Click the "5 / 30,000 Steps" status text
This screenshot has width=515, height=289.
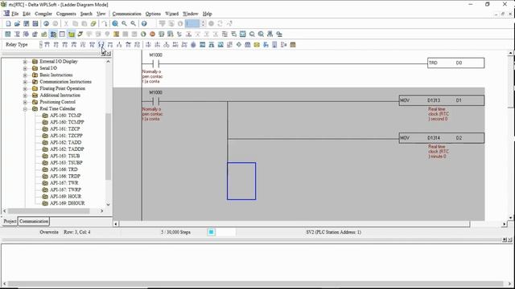point(175,232)
